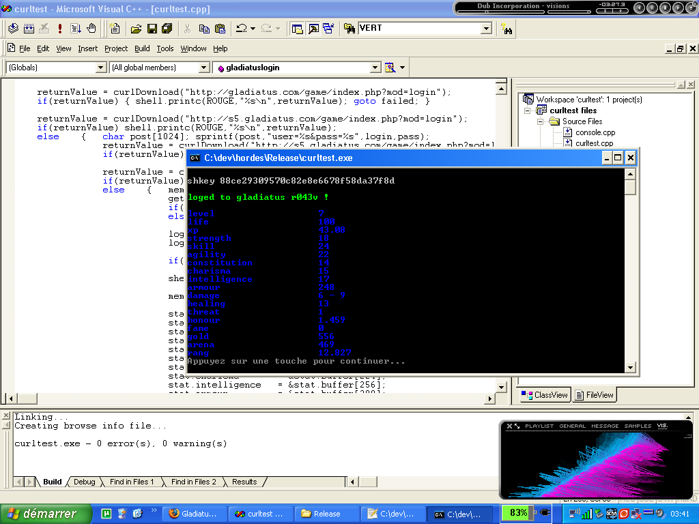699x524 pixels.
Task: Click the Compile icon in the build toolbar
Action: coord(12,29)
